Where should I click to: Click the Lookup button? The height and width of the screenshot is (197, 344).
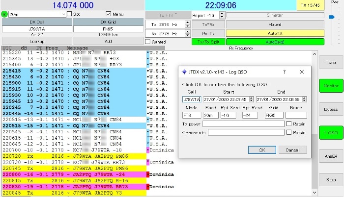[x=37, y=41]
